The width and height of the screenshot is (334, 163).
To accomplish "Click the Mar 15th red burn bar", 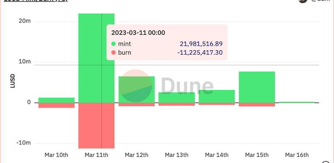I will (257, 105).
